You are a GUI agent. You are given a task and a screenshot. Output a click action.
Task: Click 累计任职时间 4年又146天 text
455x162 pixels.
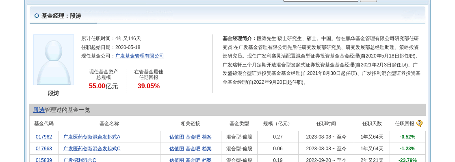[111, 38]
